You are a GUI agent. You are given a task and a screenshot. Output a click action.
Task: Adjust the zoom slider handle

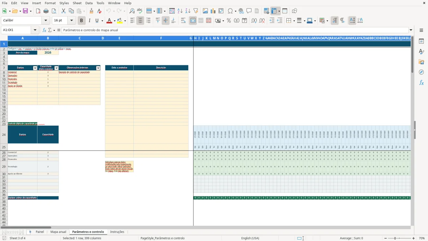point(395,238)
